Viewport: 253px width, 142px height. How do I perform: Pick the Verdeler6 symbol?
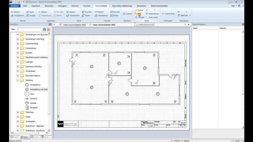click(31, 107)
